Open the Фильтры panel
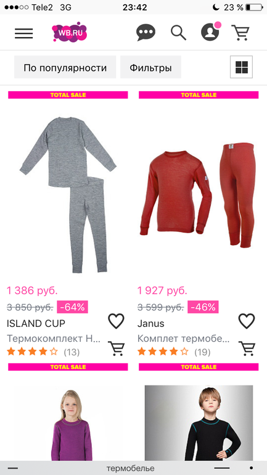Image resolution: width=267 pixels, height=475 pixels. coord(150,67)
